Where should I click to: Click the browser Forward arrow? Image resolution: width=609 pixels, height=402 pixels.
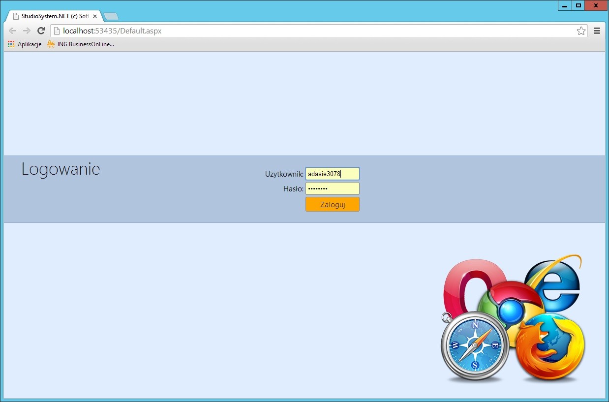pos(27,31)
